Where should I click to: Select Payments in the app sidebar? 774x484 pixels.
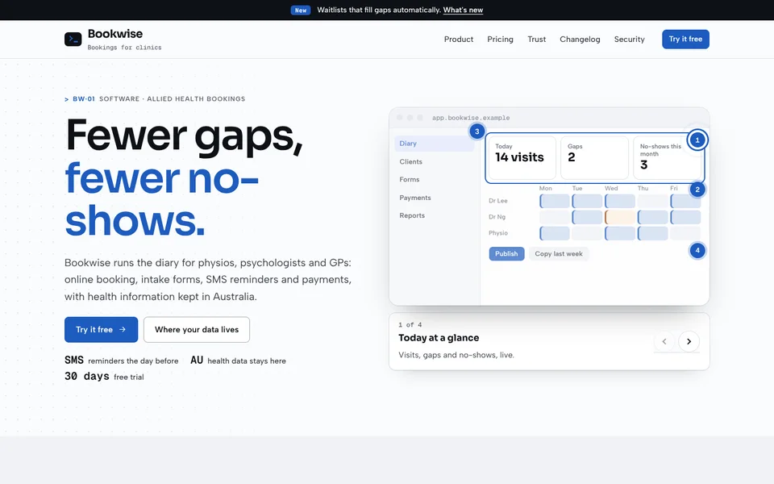tap(435, 198)
